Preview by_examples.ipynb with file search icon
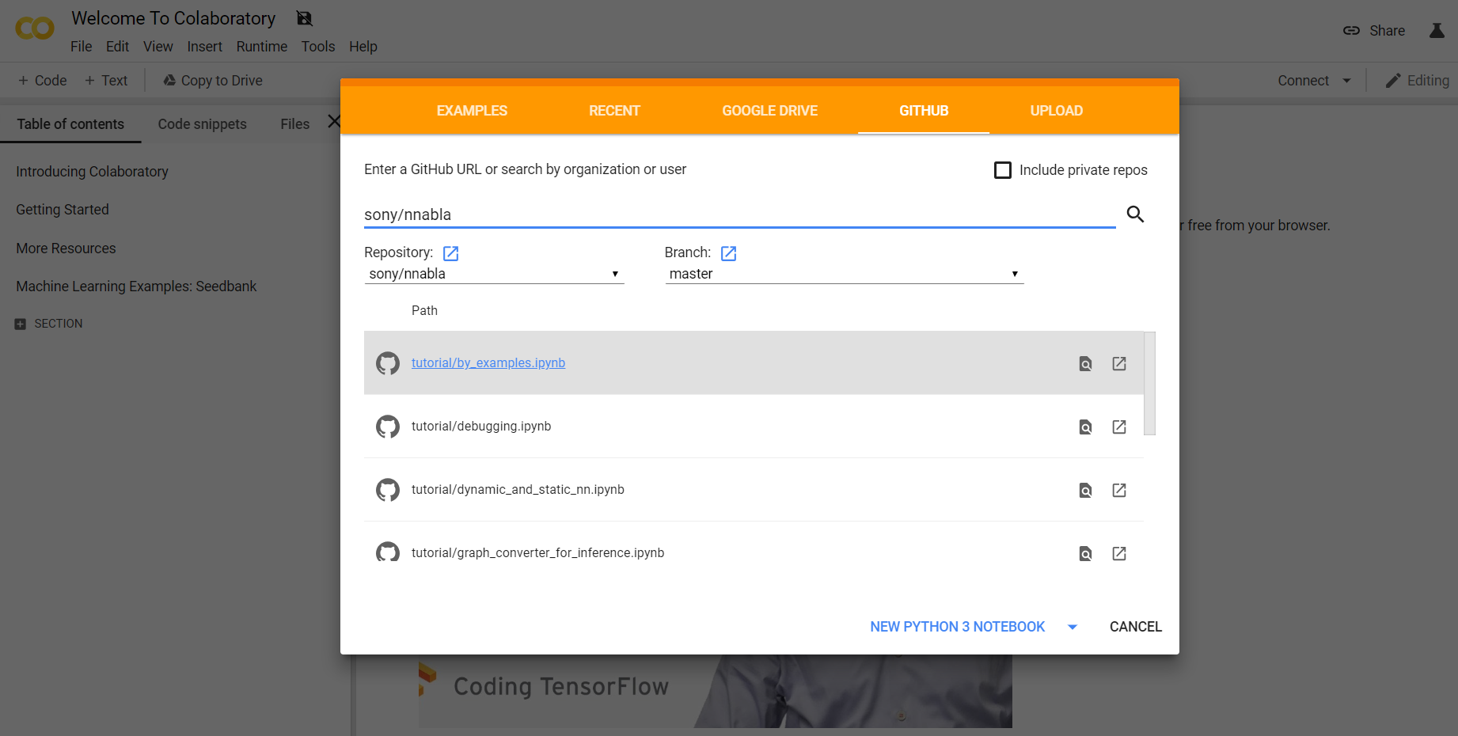The height and width of the screenshot is (736, 1458). 1086,363
